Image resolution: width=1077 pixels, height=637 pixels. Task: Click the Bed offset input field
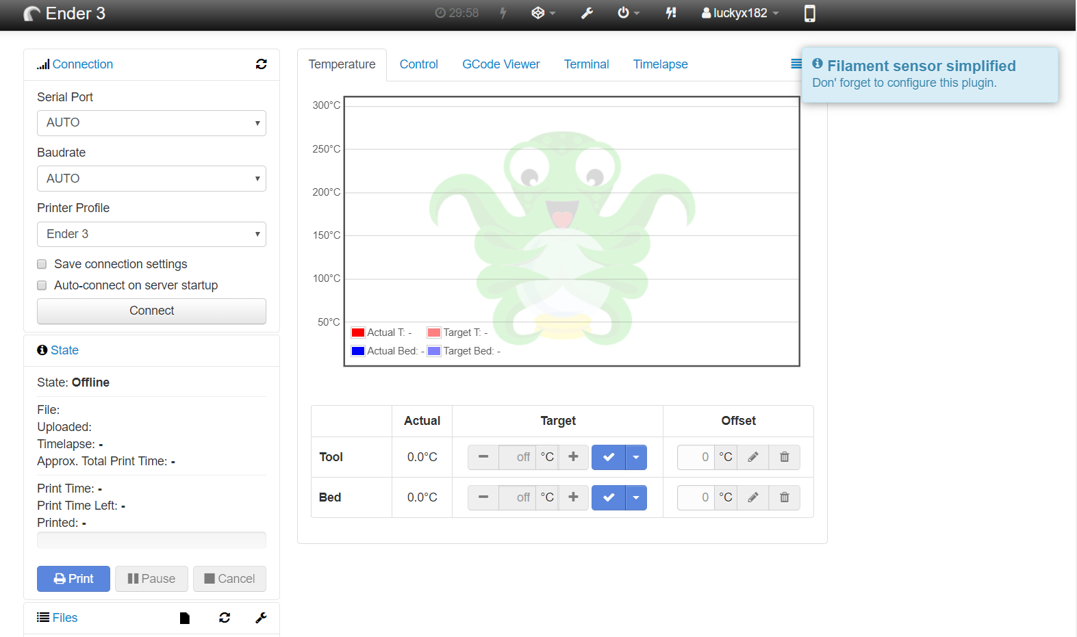point(696,497)
